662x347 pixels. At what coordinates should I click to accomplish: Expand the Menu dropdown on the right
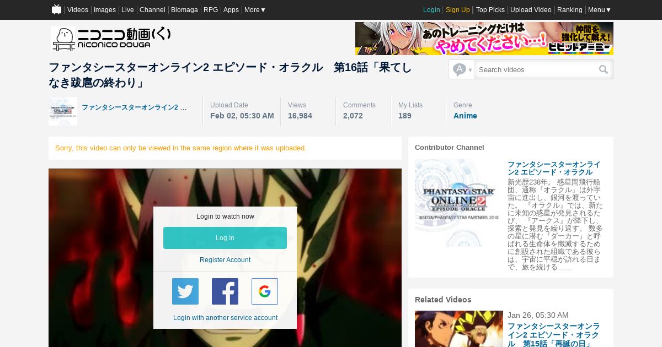coord(599,10)
